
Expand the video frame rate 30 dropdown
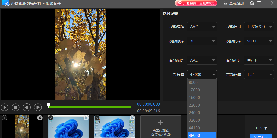[x=202, y=41]
